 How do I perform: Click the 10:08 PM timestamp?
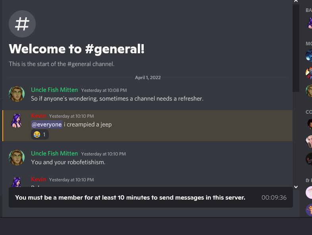(x=104, y=90)
